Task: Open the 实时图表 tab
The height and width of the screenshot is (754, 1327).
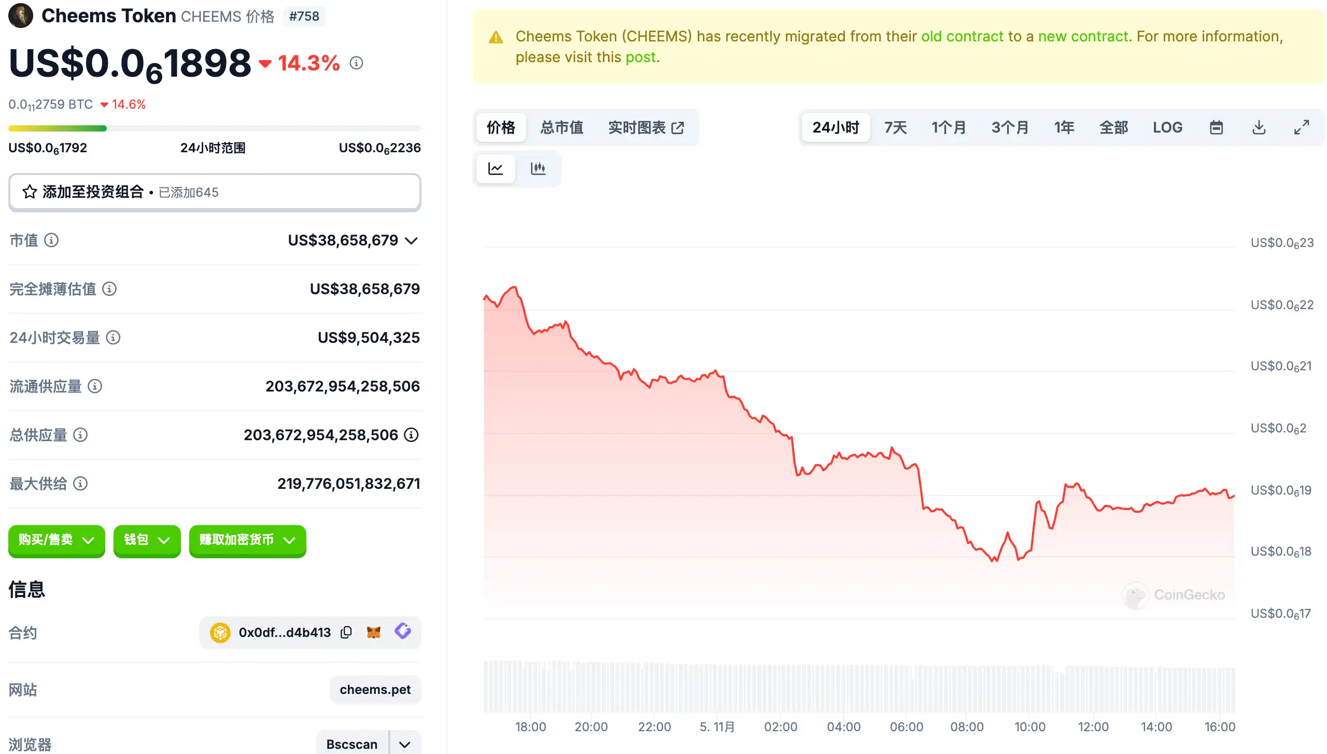Action: point(646,127)
